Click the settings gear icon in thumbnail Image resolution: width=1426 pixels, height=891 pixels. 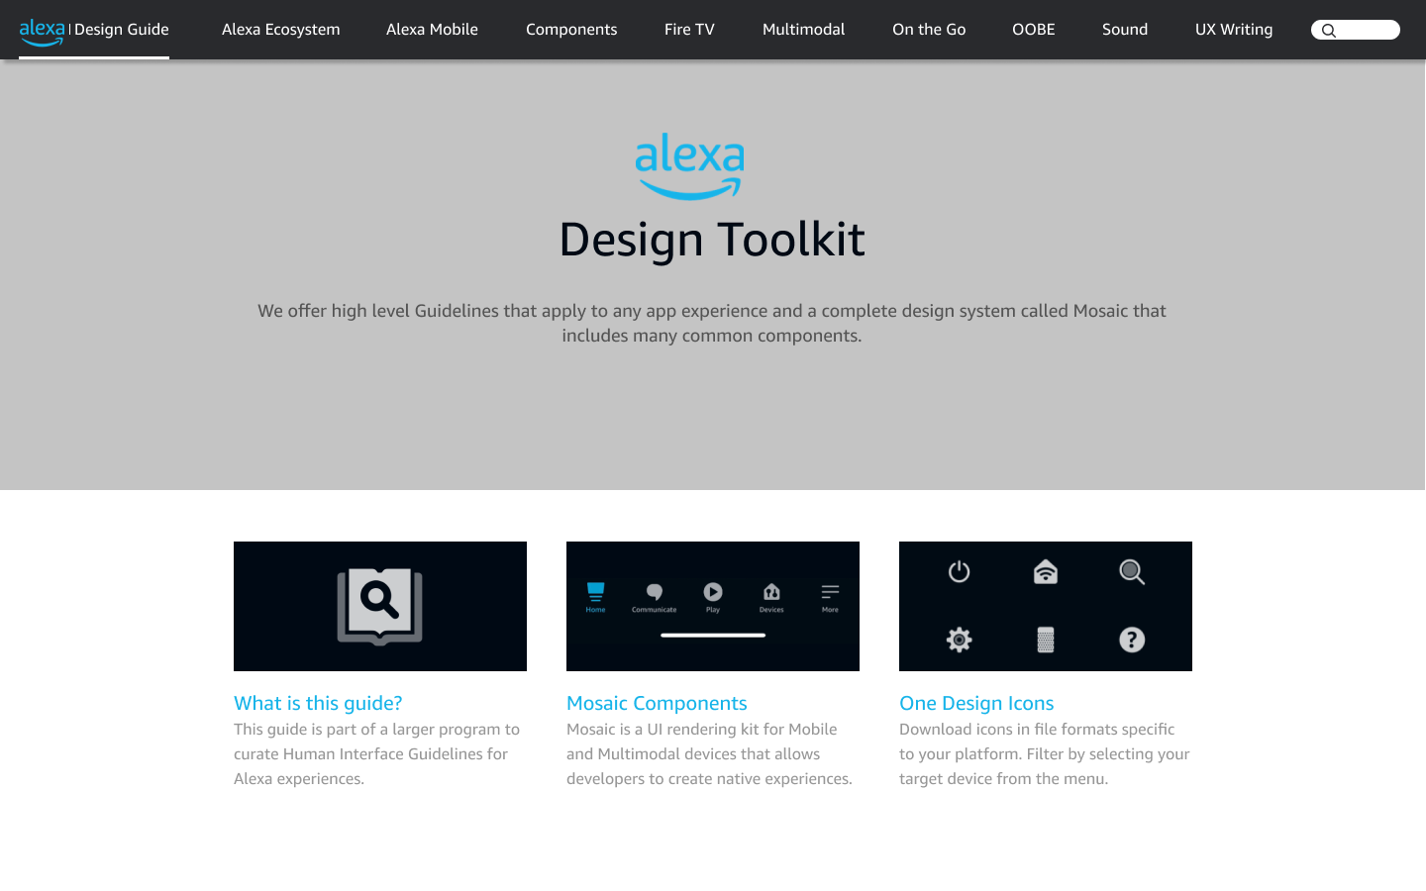point(959,640)
